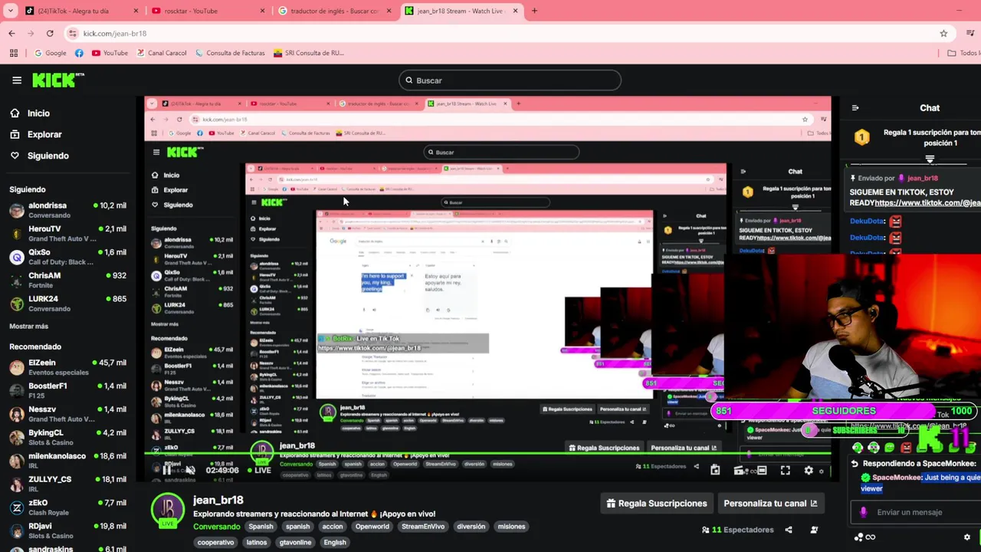
Task: Open the Consulta de Facturas bookmark
Action: click(230, 53)
